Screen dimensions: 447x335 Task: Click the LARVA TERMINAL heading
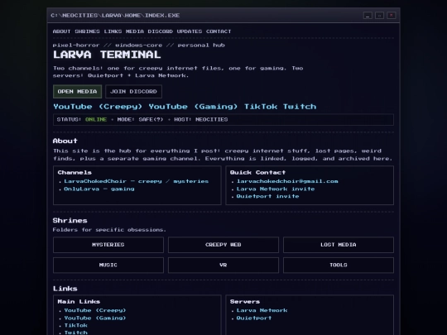pyautogui.click(x=107, y=55)
